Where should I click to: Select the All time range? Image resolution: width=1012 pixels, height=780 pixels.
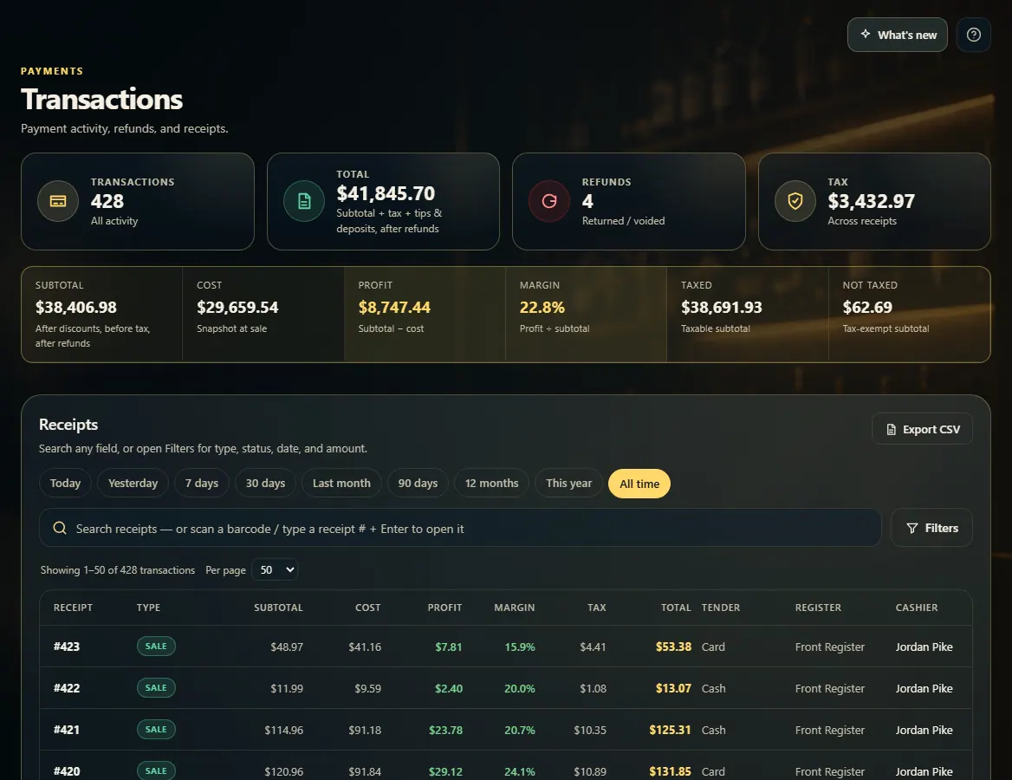[x=639, y=484]
